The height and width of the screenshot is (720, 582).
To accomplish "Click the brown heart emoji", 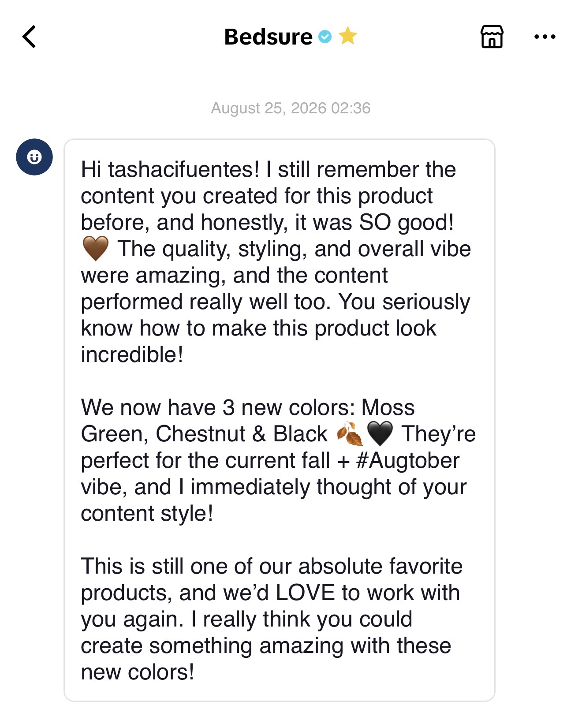I will [x=96, y=249].
